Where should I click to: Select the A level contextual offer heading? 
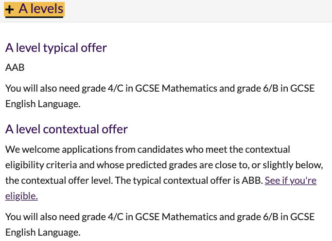pyautogui.click(x=67, y=129)
